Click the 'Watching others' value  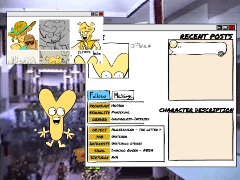[x=127, y=144]
